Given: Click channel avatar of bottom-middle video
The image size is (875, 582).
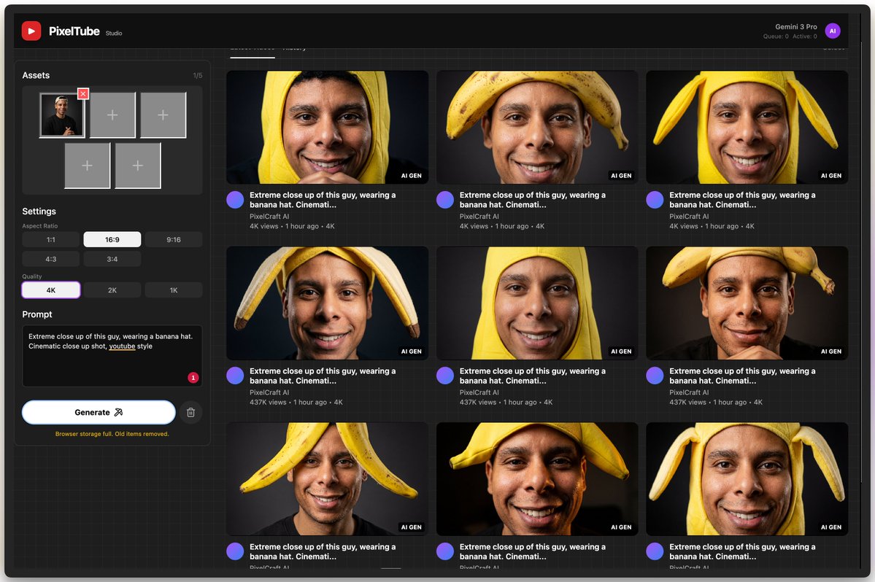Looking at the screenshot, I should click(444, 551).
